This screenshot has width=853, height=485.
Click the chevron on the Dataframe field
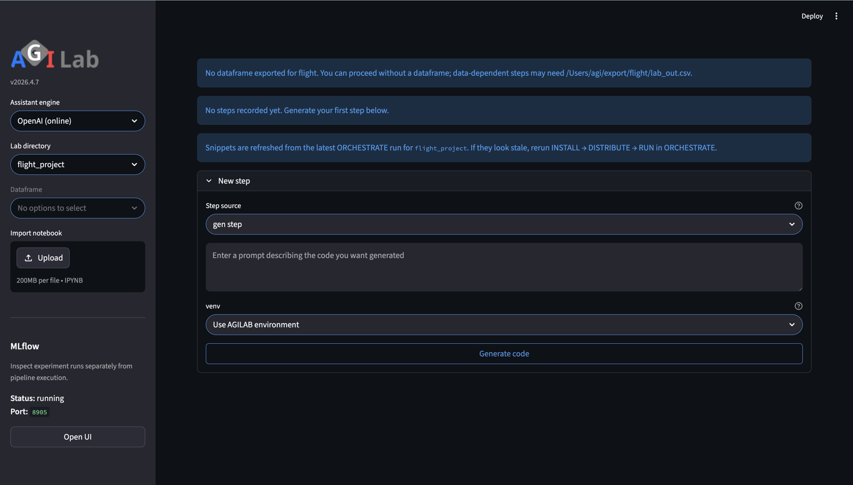pos(135,208)
